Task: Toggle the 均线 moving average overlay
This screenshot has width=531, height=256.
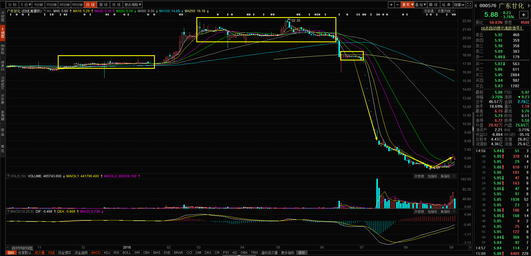Action: point(51,253)
